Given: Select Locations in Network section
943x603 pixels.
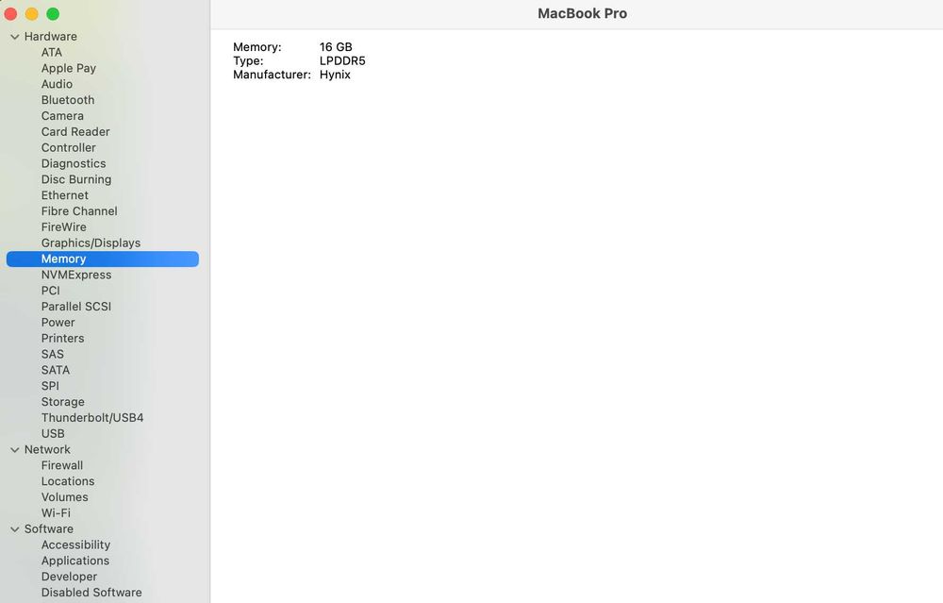Looking at the screenshot, I should [x=67, y=481].
